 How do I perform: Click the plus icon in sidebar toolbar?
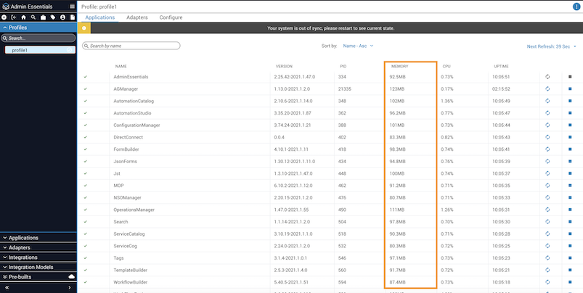4,17
